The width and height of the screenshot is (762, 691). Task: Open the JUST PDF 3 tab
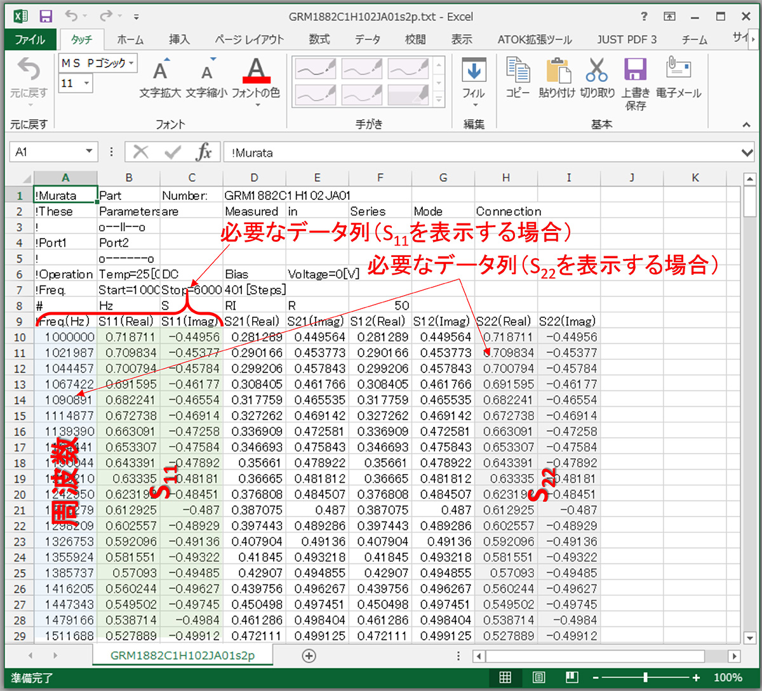(x=627, y=39)
